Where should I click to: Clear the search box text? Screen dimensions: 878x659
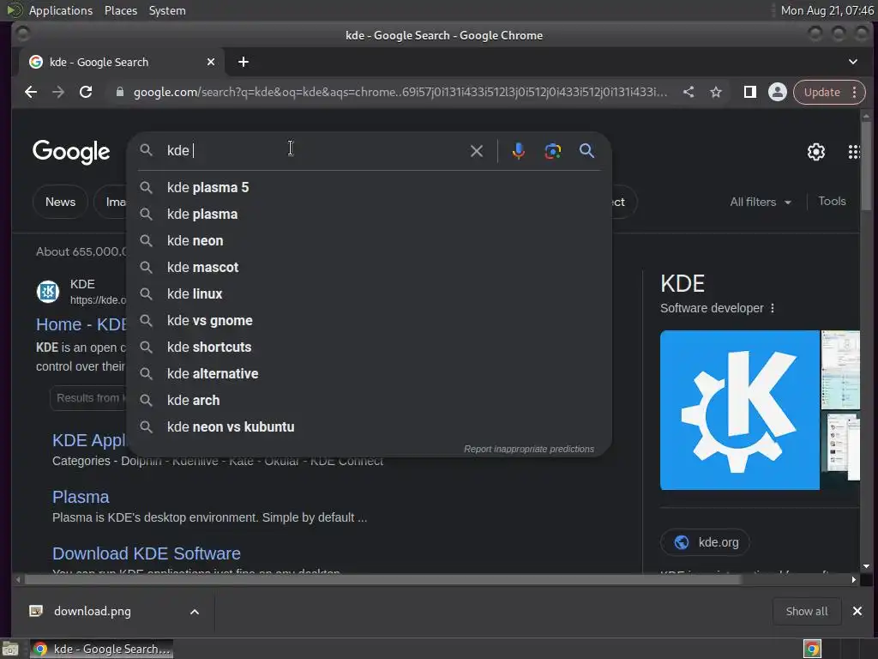tap(477, 151)
